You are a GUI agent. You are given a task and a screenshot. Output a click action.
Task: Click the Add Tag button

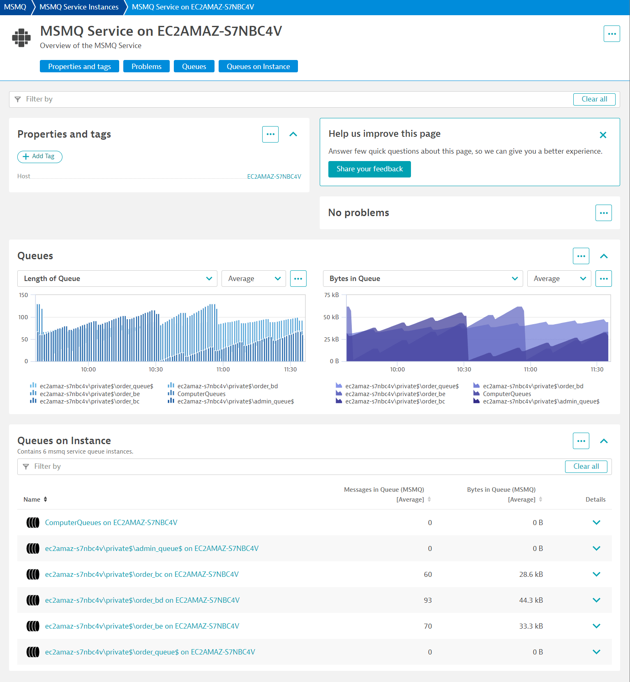coord(40,157)
